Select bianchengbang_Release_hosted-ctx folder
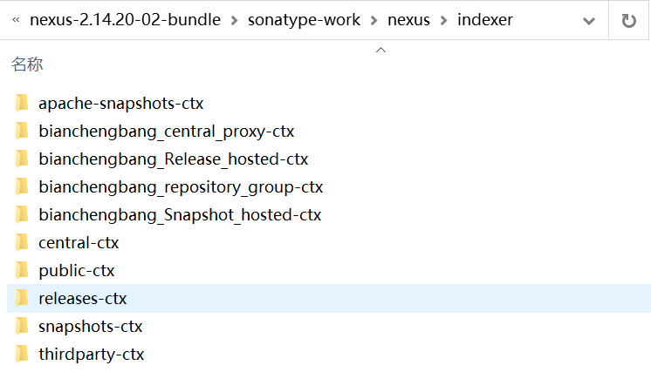Viewport: 651px width, 372px height. (x=173, y=159)
